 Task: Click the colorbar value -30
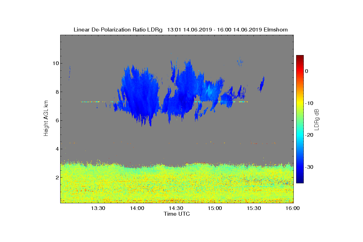[x=309, y=167]
